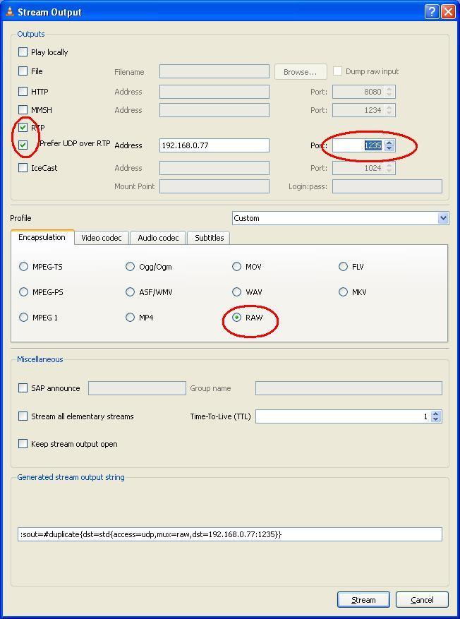Uncheck Prefer UDP over RTP checkbox

(23, 145)
